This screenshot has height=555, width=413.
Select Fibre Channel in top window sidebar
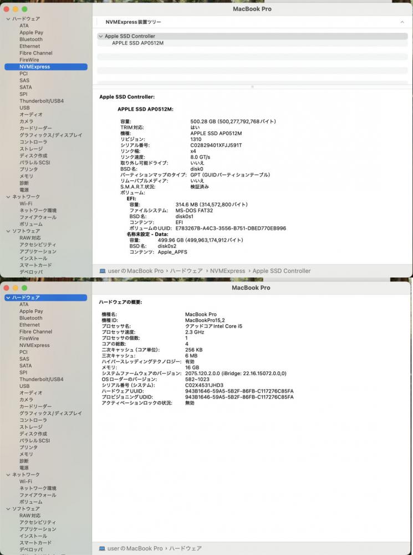(35, 53)
